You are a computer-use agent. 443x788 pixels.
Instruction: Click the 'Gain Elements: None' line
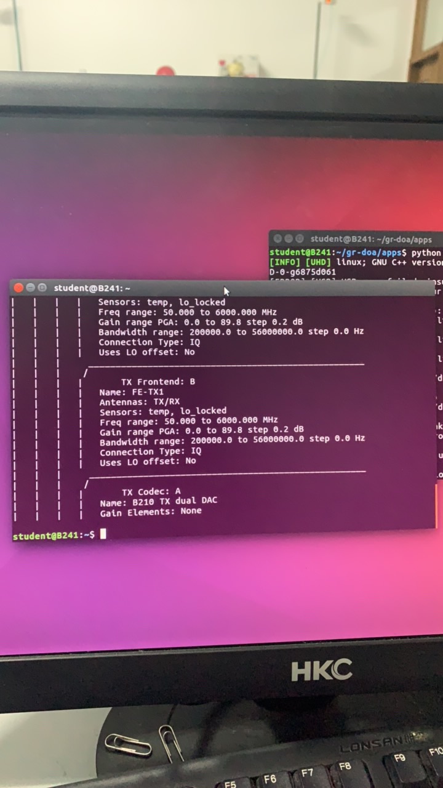[x=151, y=512]
